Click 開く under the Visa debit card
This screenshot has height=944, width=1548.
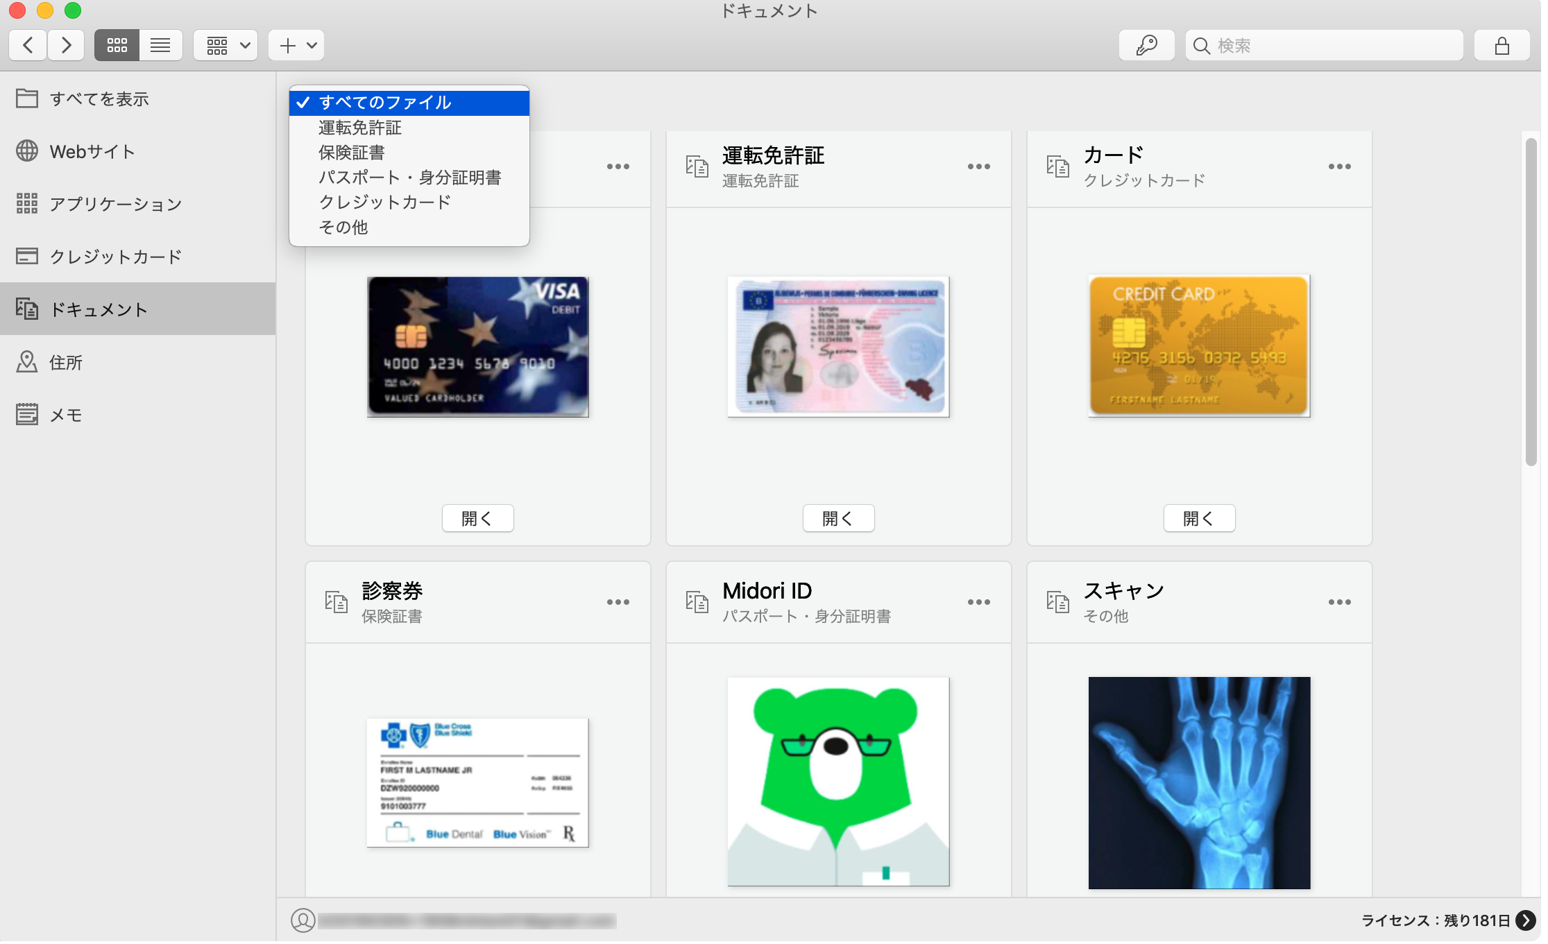pos(477,518)
